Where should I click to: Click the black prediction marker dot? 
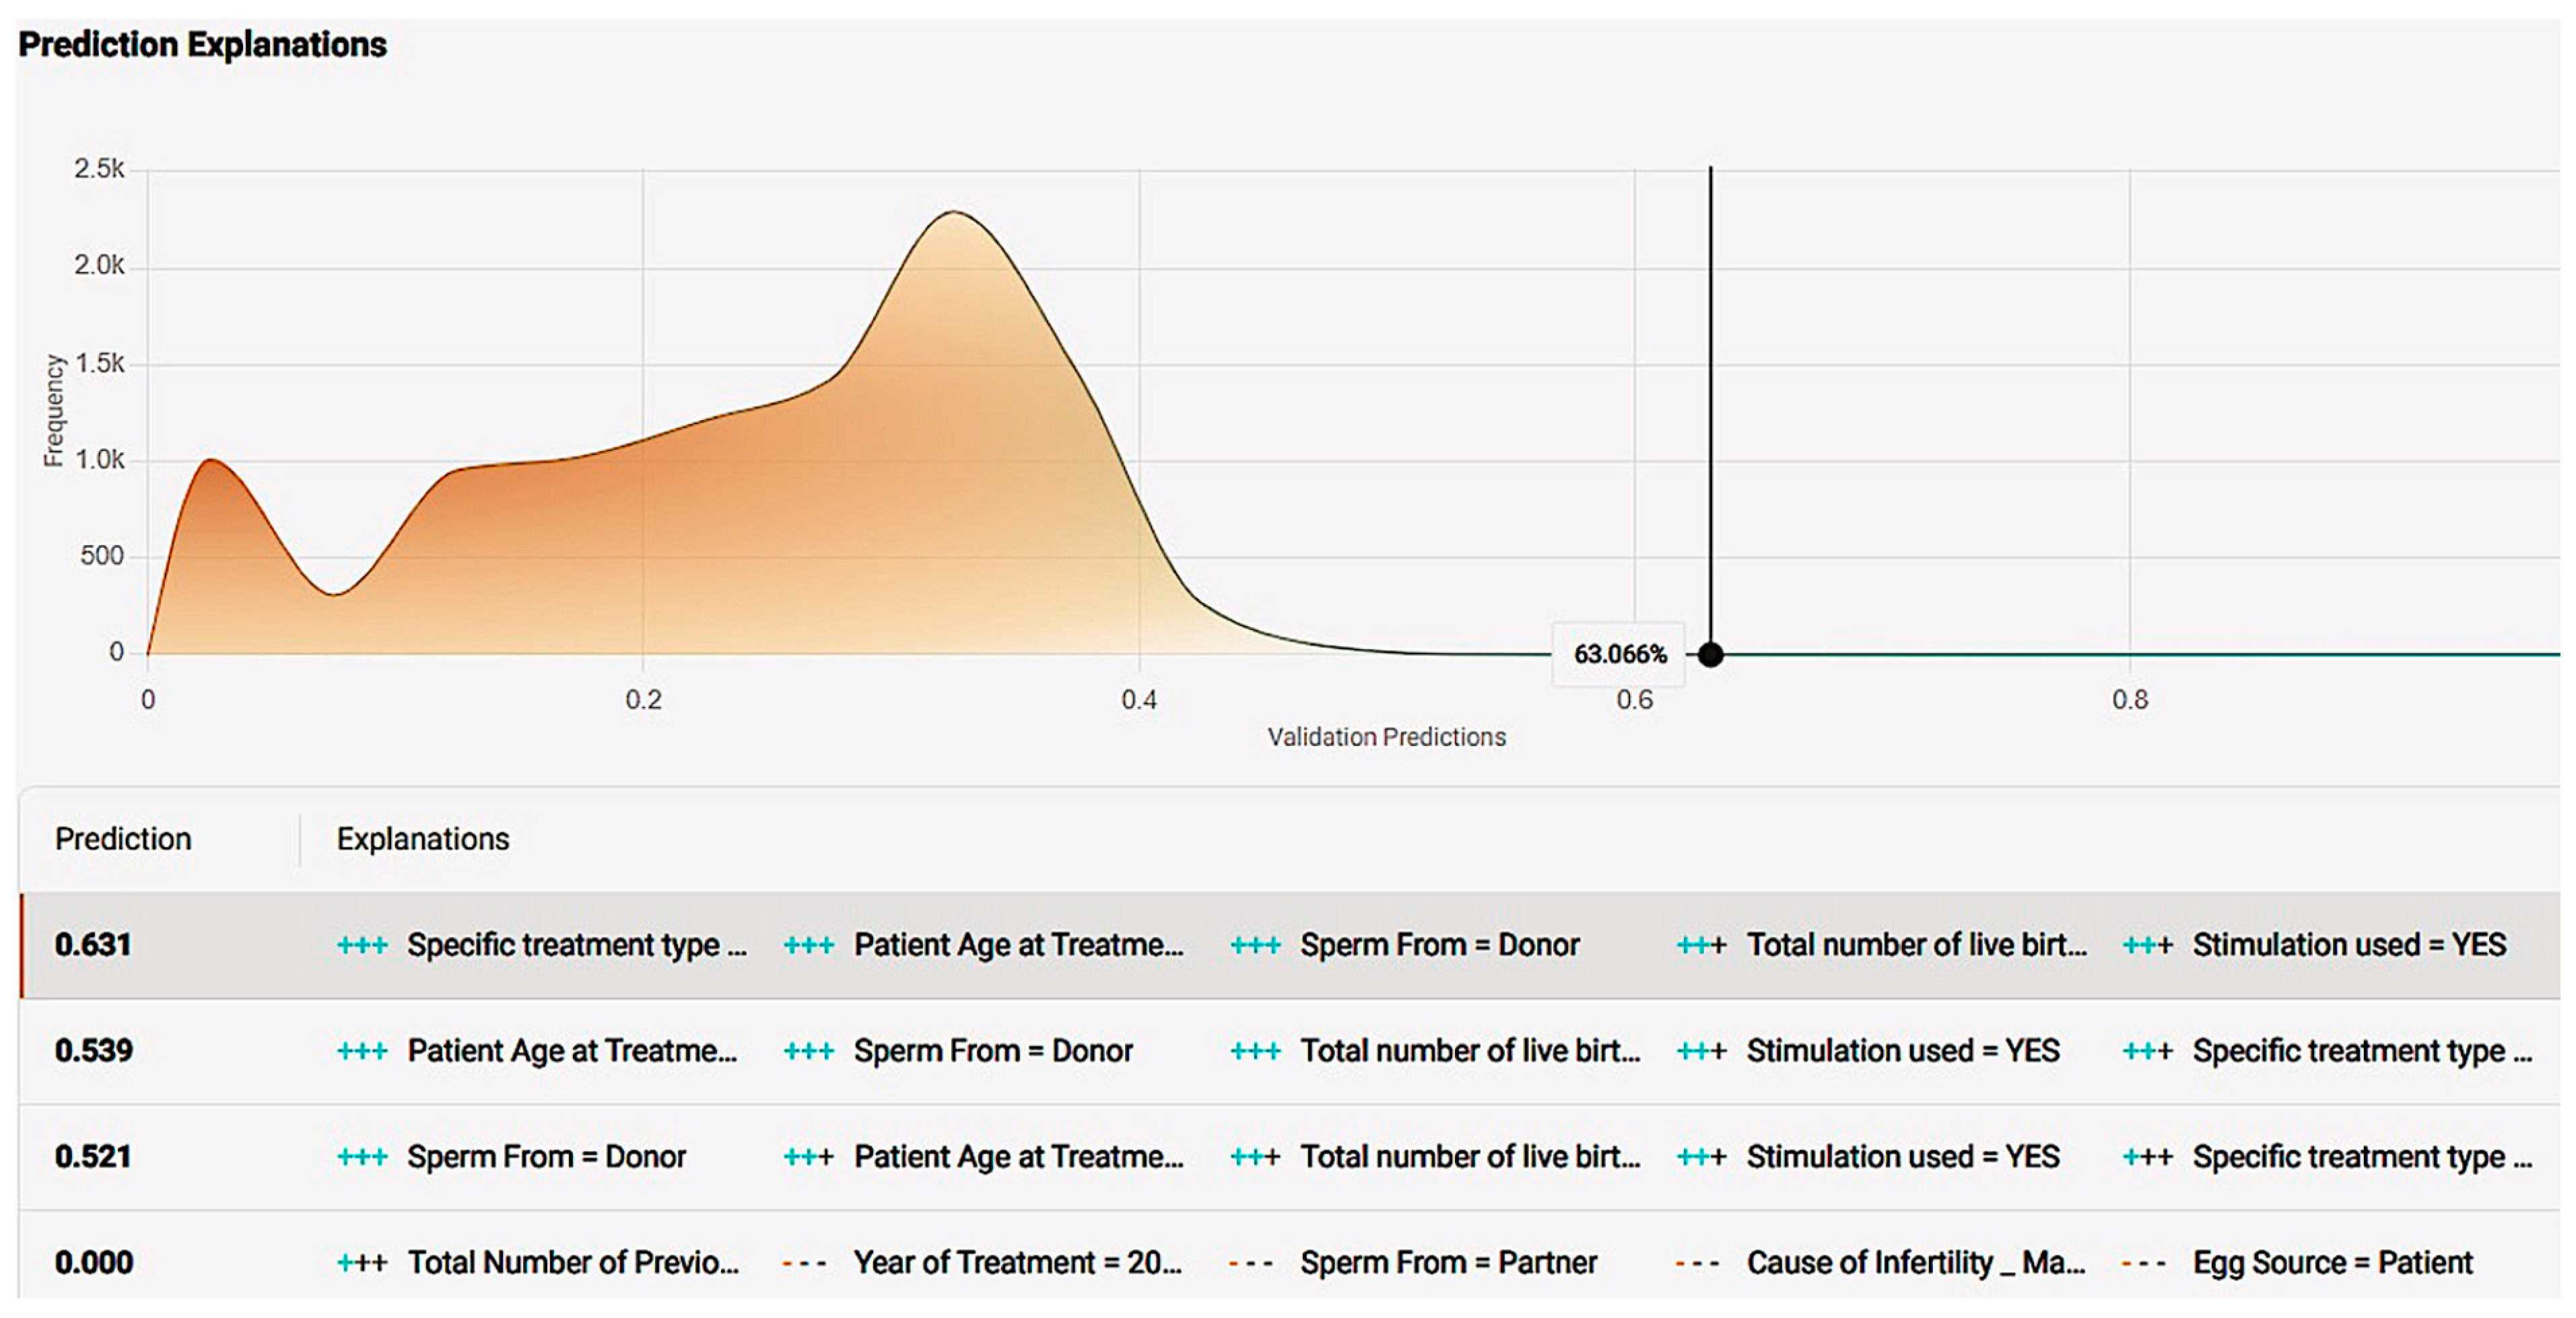1710,654
